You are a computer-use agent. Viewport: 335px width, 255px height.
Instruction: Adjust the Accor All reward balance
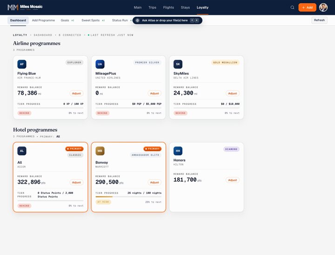click(x=76, y=182)
